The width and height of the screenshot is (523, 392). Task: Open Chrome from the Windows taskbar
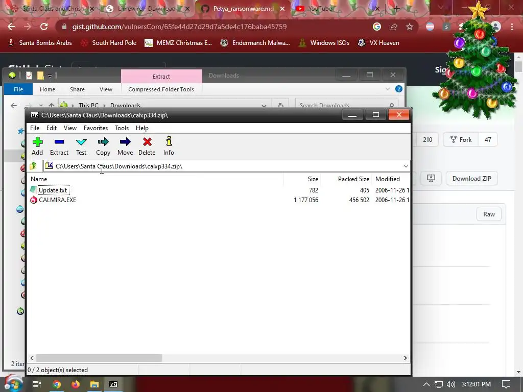pyautogui.click(x=57, y=384)
